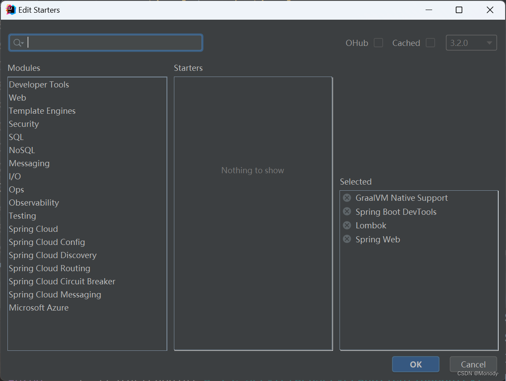Remove Spring Boot DevTools from Selected

[x=347, y=212]
